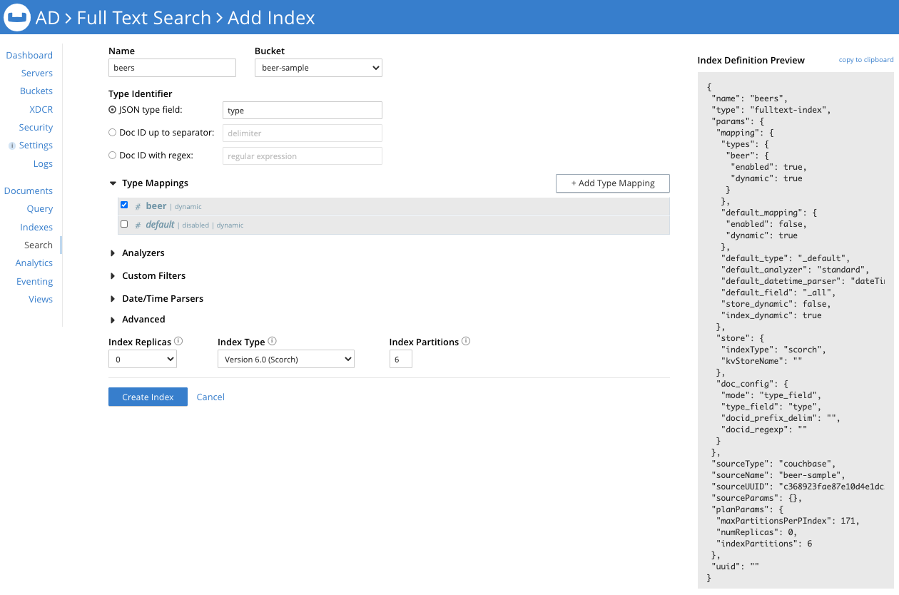The width and height of the screenshot is (899, 595).
Task: Click the JSON type field text input
Action: pyautogui.click(x=303, y=111)
